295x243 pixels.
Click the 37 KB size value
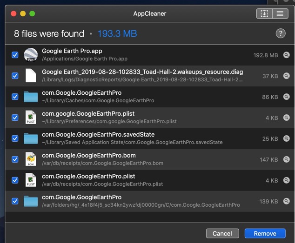[x=270, y=76]
